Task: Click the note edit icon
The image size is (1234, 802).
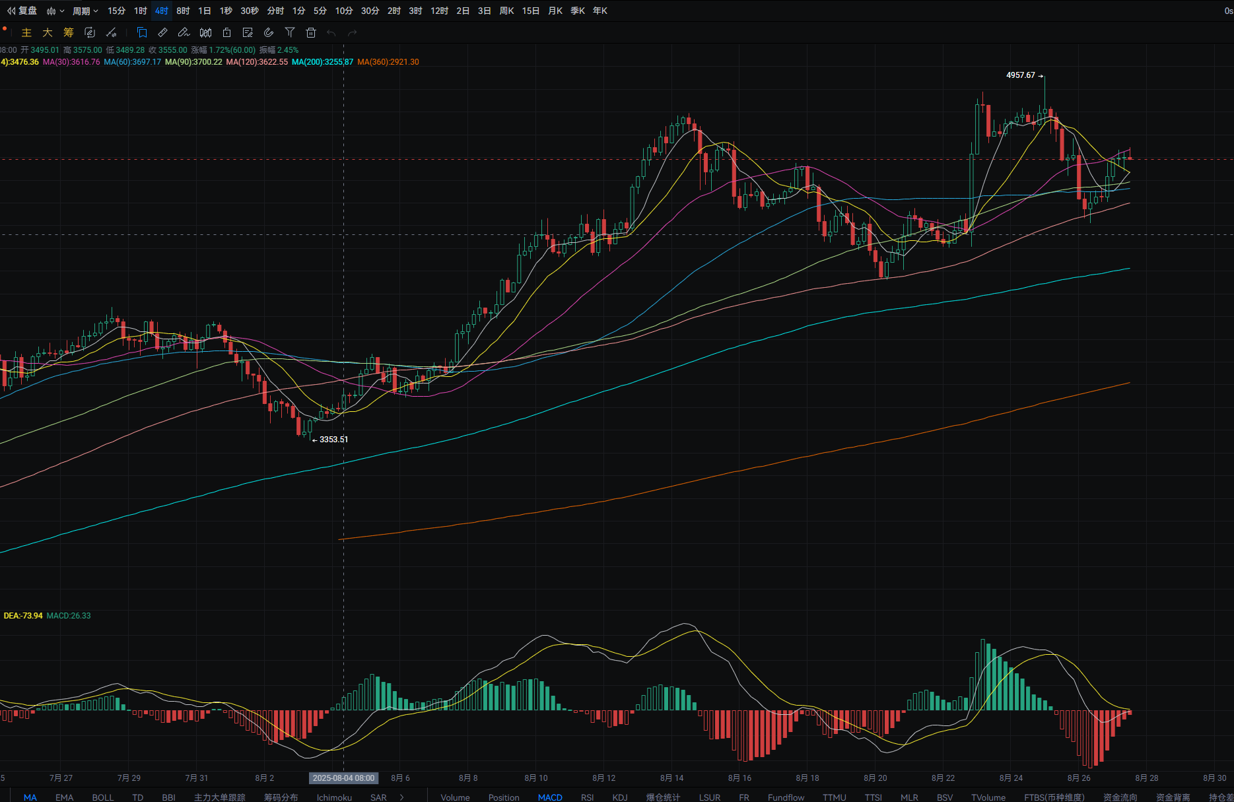Action: (x=248, y=32)
